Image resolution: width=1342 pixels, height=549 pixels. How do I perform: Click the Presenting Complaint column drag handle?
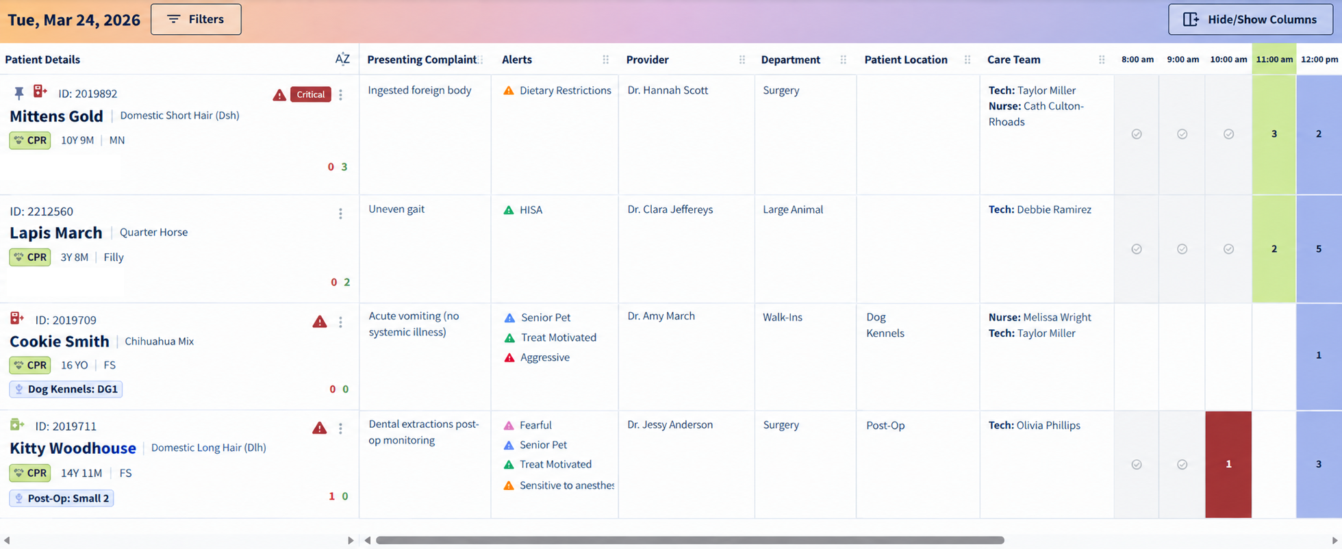(481, 60)
